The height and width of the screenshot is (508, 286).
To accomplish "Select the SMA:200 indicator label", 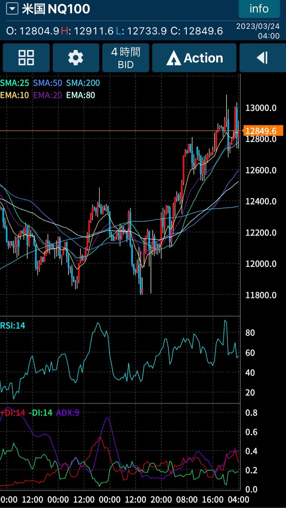I will pyautogui.click(x=83, y=83).
